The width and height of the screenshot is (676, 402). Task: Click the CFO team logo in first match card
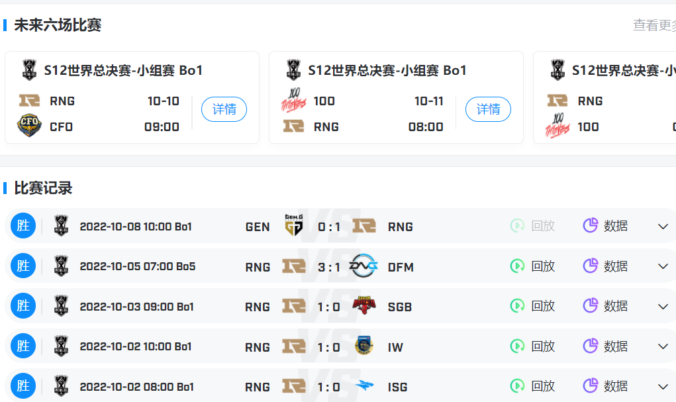[29, 126]
